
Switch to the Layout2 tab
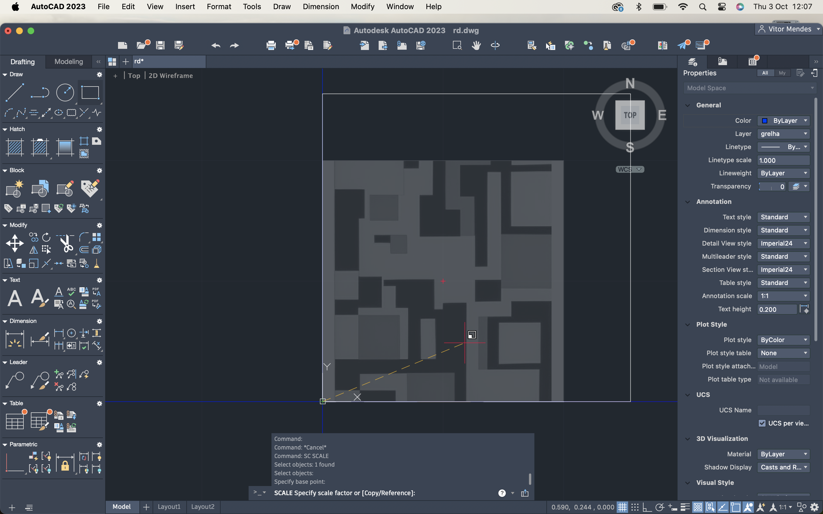coord(203,507)
